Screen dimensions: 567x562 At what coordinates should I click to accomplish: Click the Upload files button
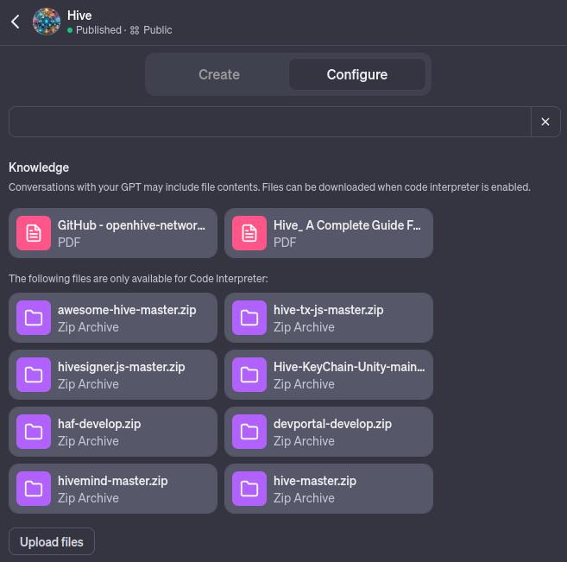tap(52, 541)
